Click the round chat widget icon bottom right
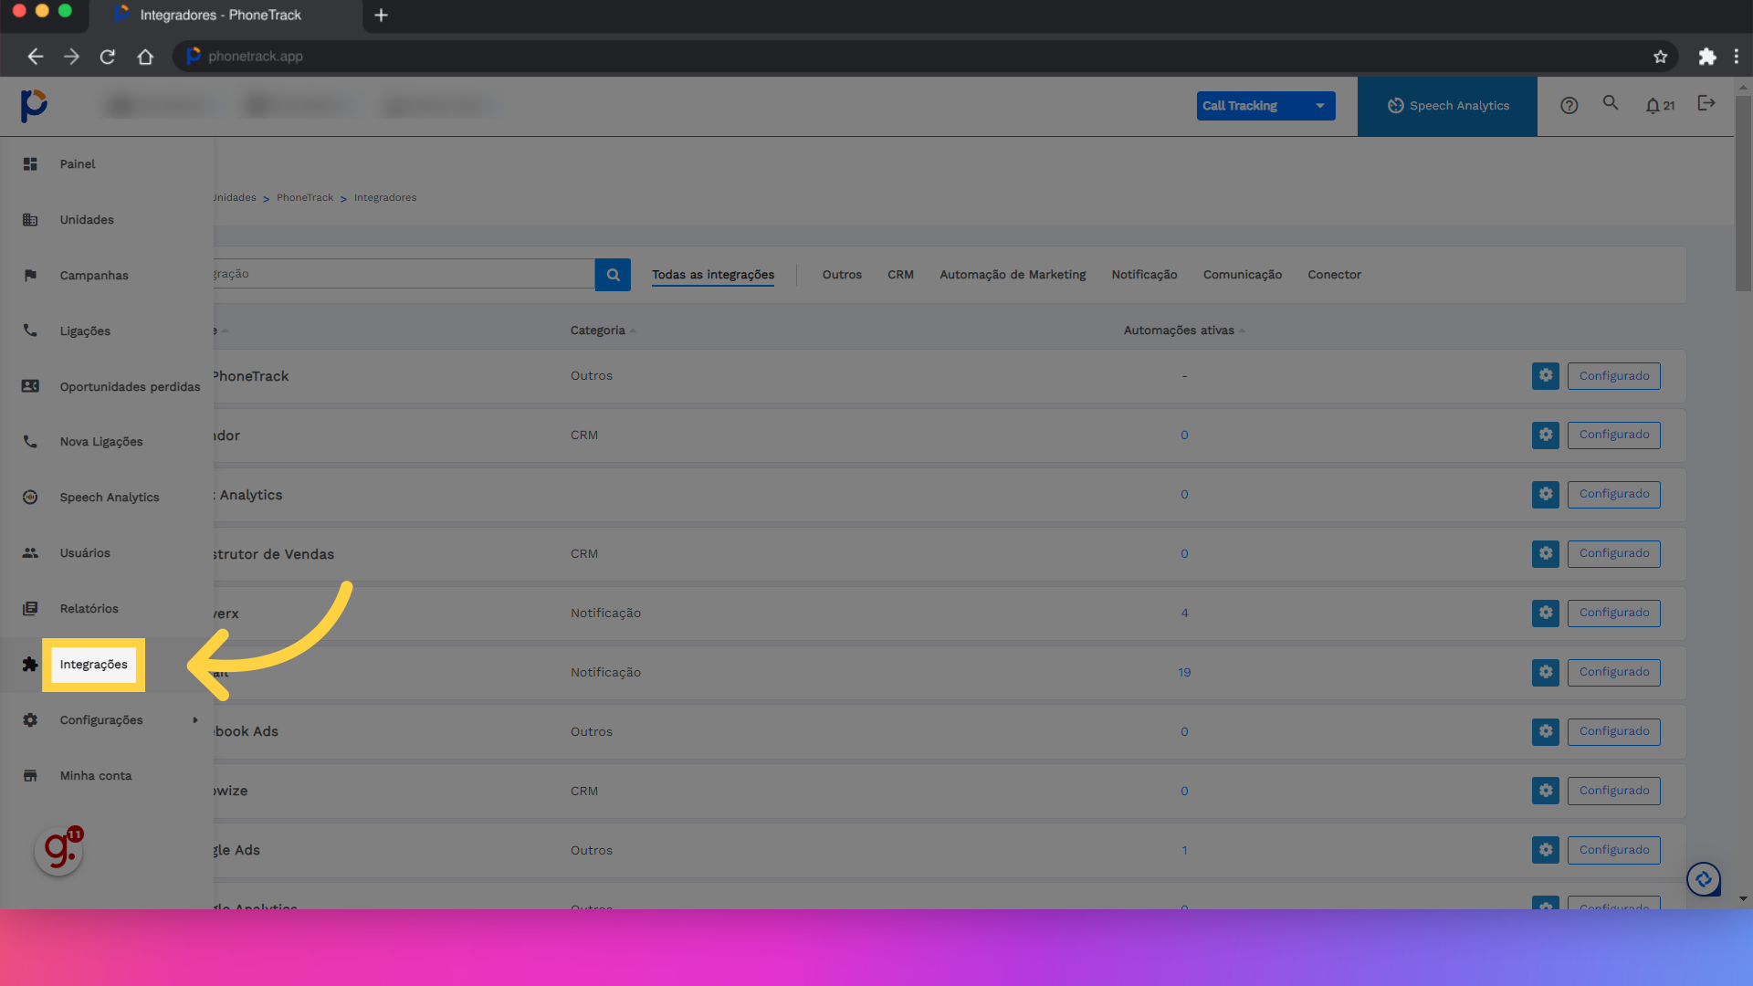This screenshot has width=1753, height=986. pos(1704,880)
